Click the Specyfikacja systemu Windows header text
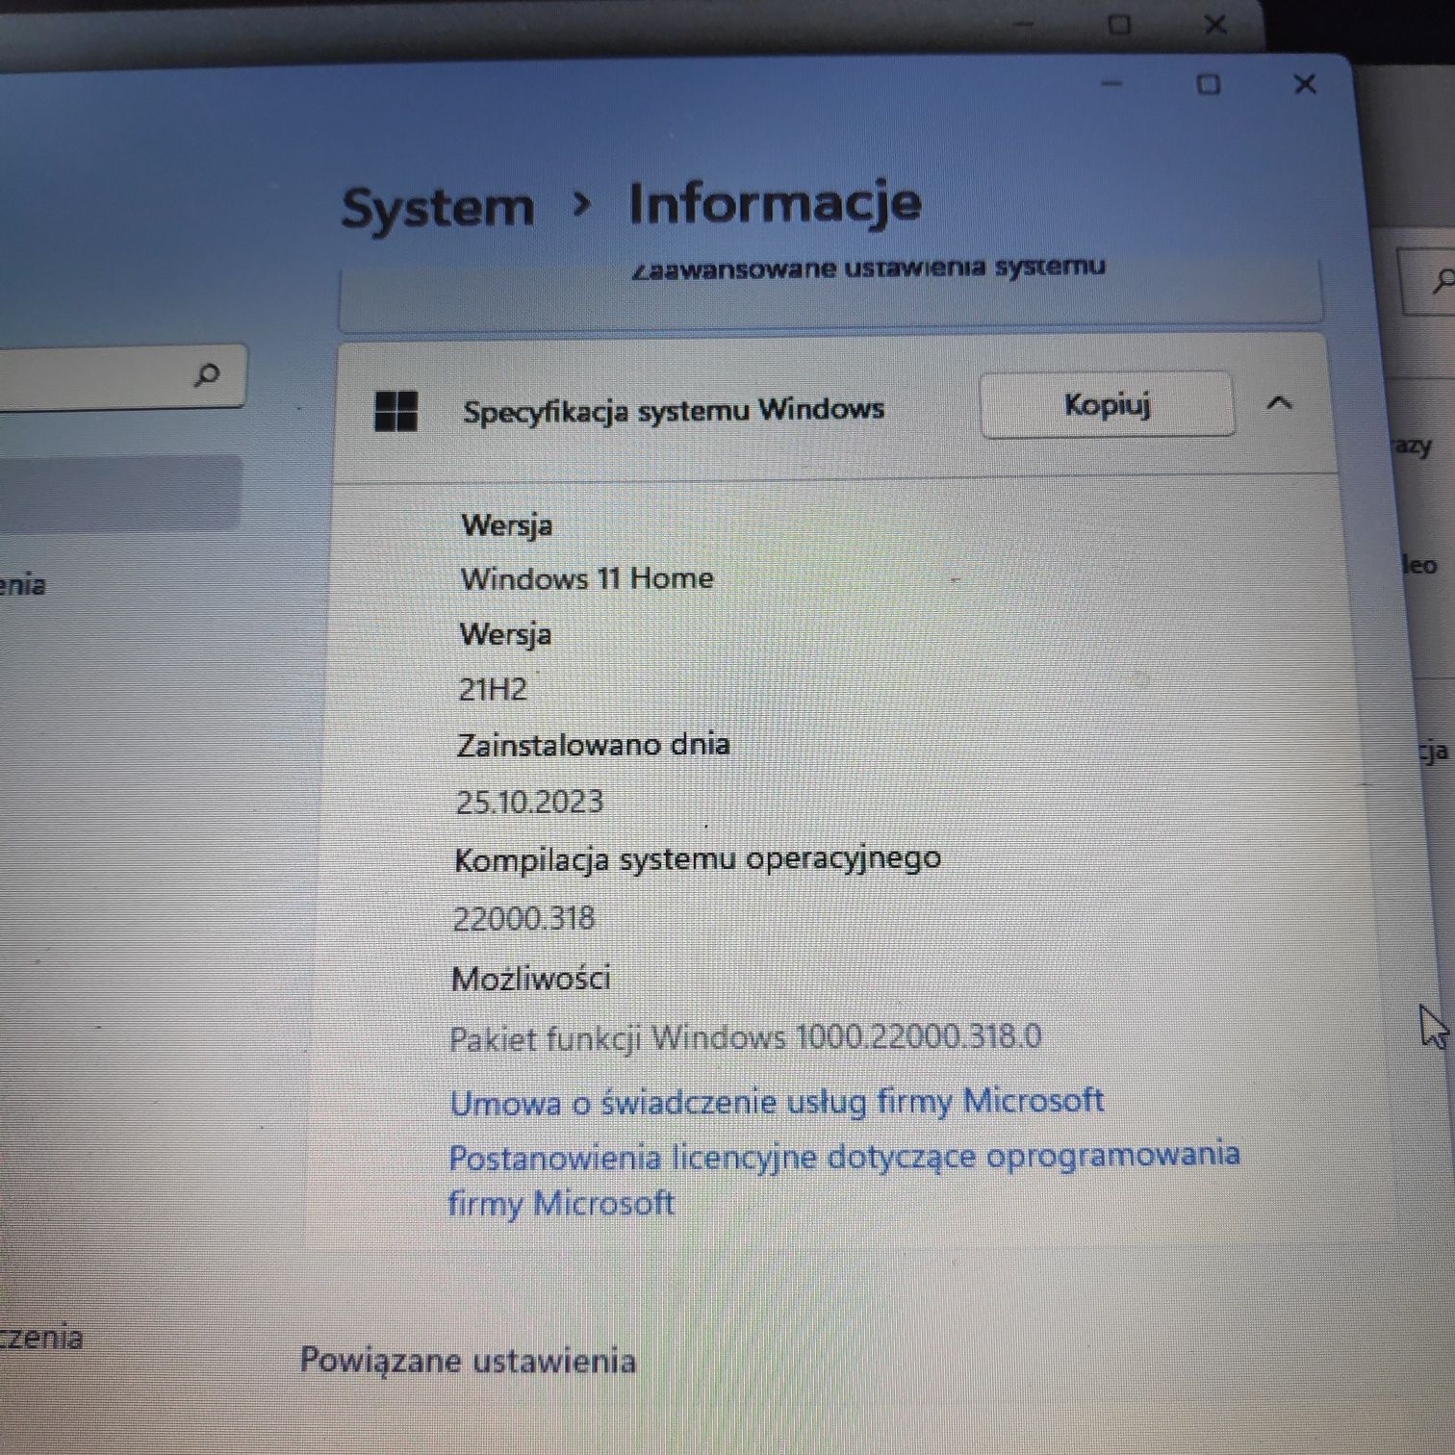 click(674, 410)
